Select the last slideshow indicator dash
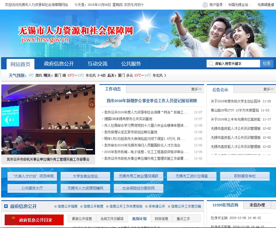Image resolution: width=276 pixels, height=228 pixels. pos(89,149)
